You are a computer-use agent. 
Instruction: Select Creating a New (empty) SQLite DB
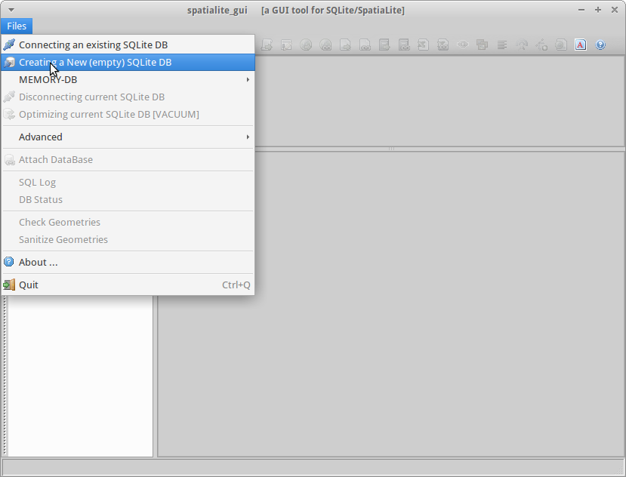128,63
